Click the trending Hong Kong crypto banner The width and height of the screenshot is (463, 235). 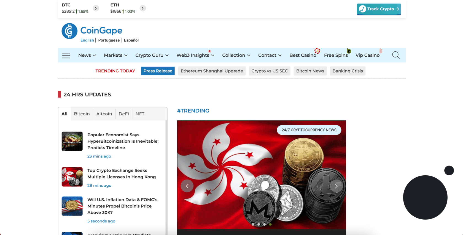point(262,175)
